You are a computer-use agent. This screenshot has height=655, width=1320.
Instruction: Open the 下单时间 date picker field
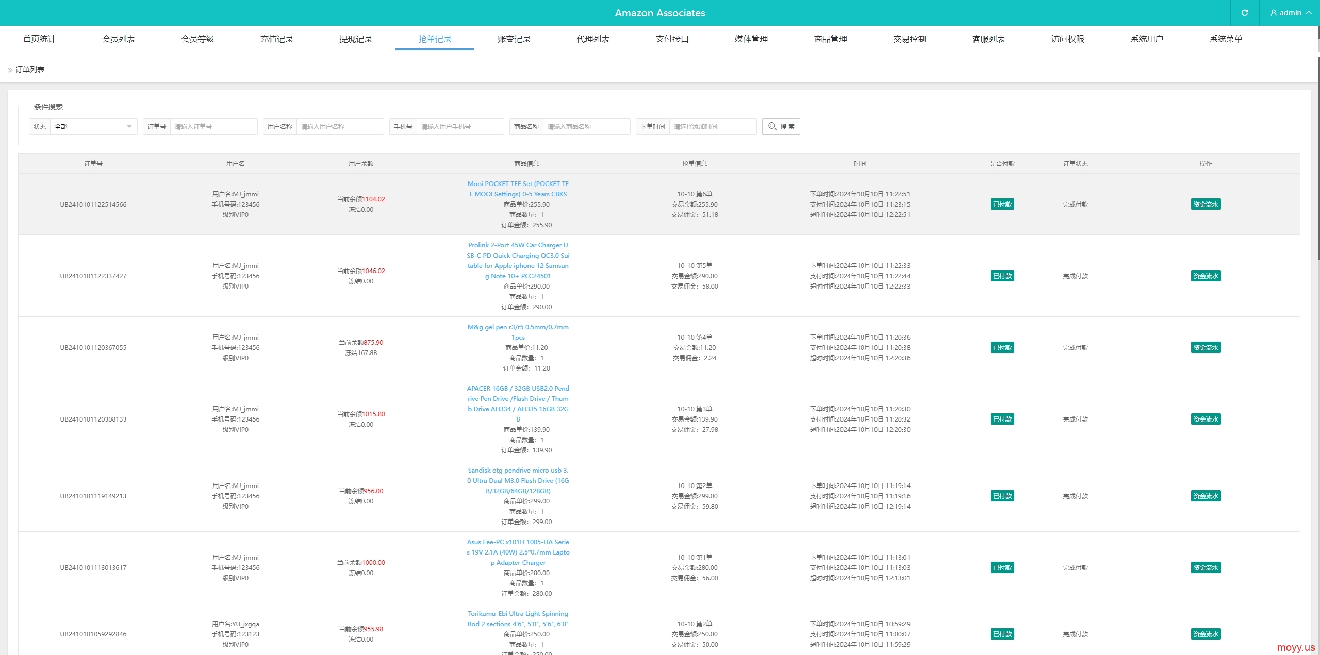pyautogui.click(x=713, y=126)
